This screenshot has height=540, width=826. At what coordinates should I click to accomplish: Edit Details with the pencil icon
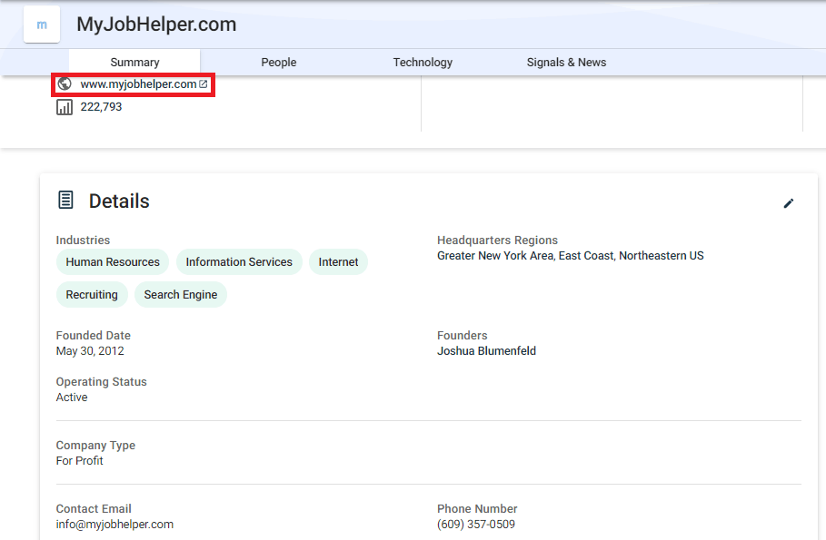(789, 203)
